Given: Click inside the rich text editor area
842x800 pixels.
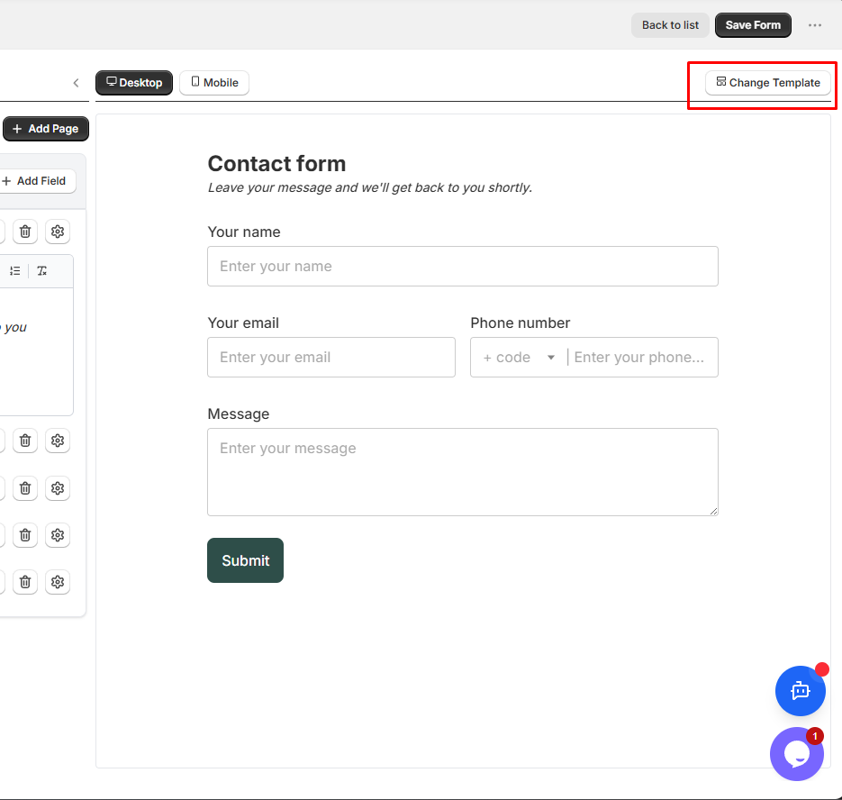Looking at the screenshot, I should 35,351.
